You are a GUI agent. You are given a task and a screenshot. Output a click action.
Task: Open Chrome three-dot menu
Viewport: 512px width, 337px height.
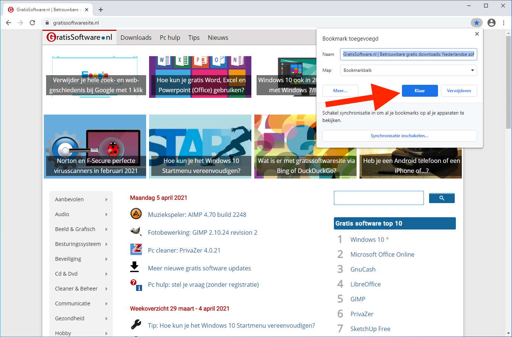pyautogui.click(x=503, y=23)
